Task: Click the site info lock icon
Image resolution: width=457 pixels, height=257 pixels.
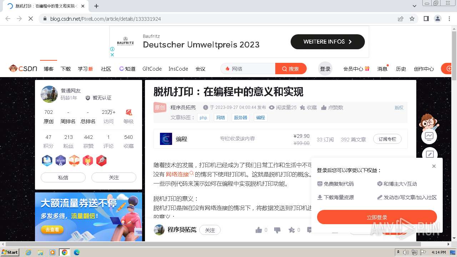Action: tap(45, 19)
